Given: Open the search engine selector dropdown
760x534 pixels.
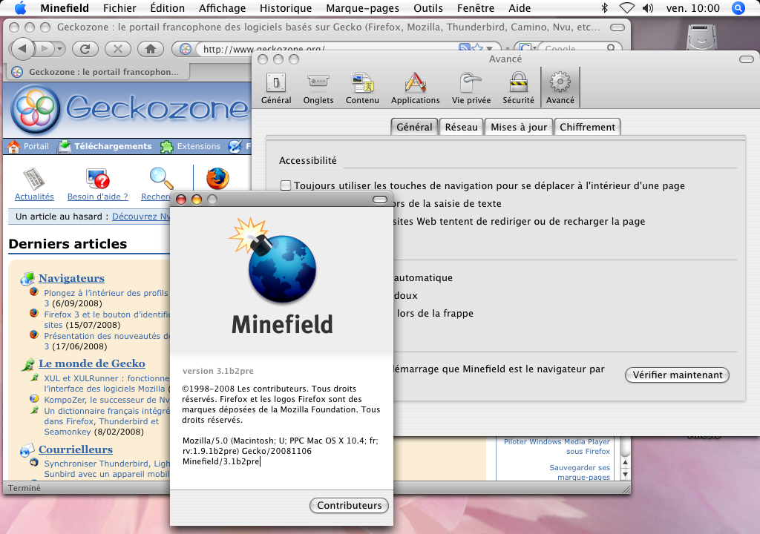Looking at the screenshot, I should click(527, 48).
